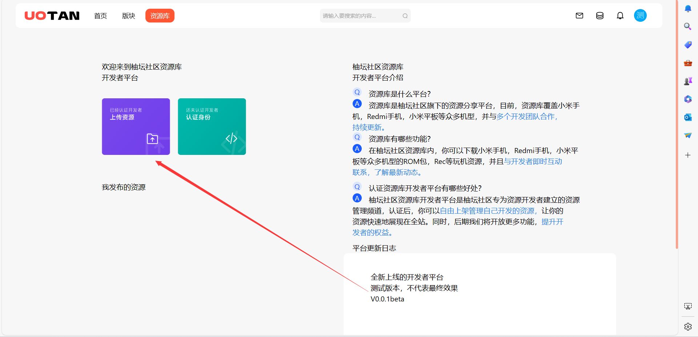The image size is (698, 337).
Task: Open the sidebar toolbox icon
Action: pyautogui.click(x=688, y=63)
